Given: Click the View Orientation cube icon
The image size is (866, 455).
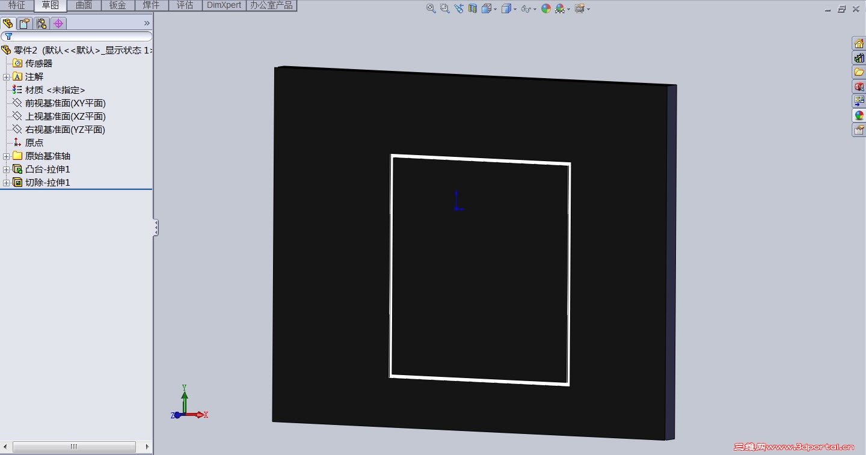Looking at the screenshot, I should click(x=486, y=8).
